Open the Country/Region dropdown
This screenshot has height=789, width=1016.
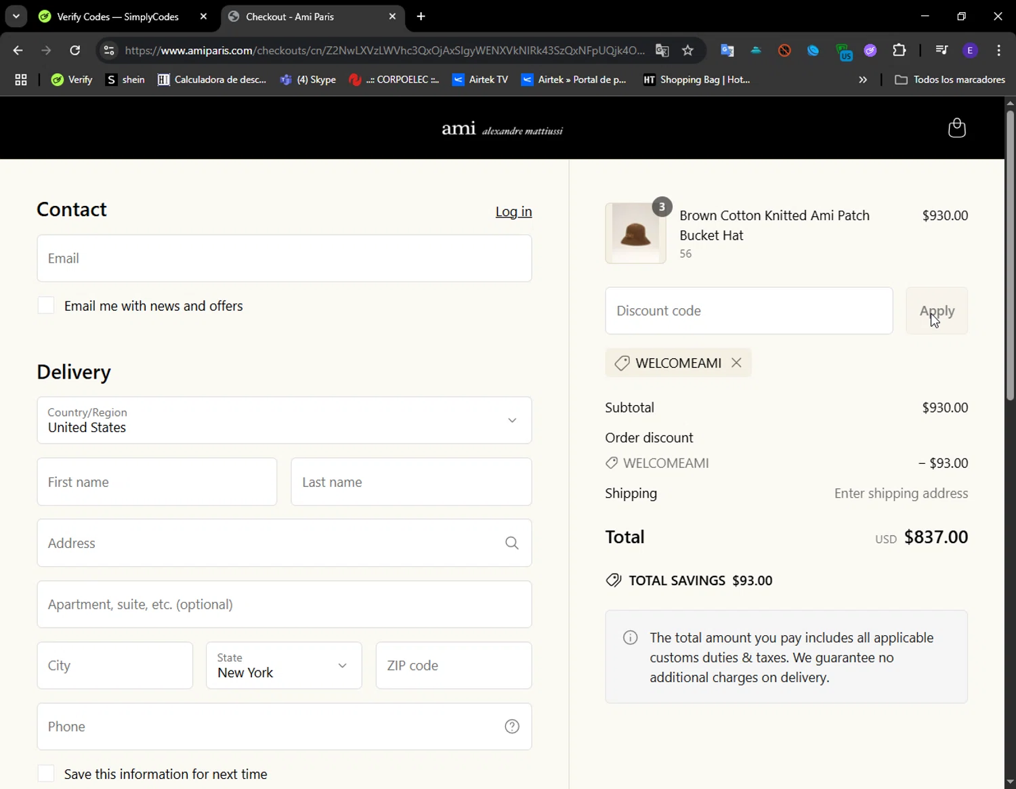(x=284, y=421)
